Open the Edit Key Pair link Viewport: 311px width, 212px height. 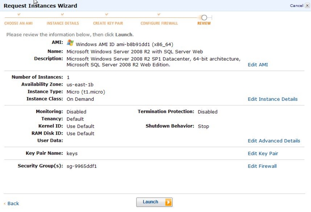click(x=263, y=153)
